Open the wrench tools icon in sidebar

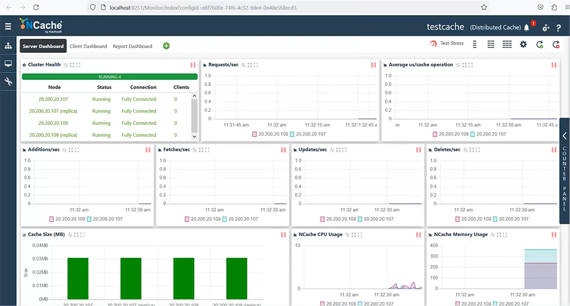coord(8,82)
